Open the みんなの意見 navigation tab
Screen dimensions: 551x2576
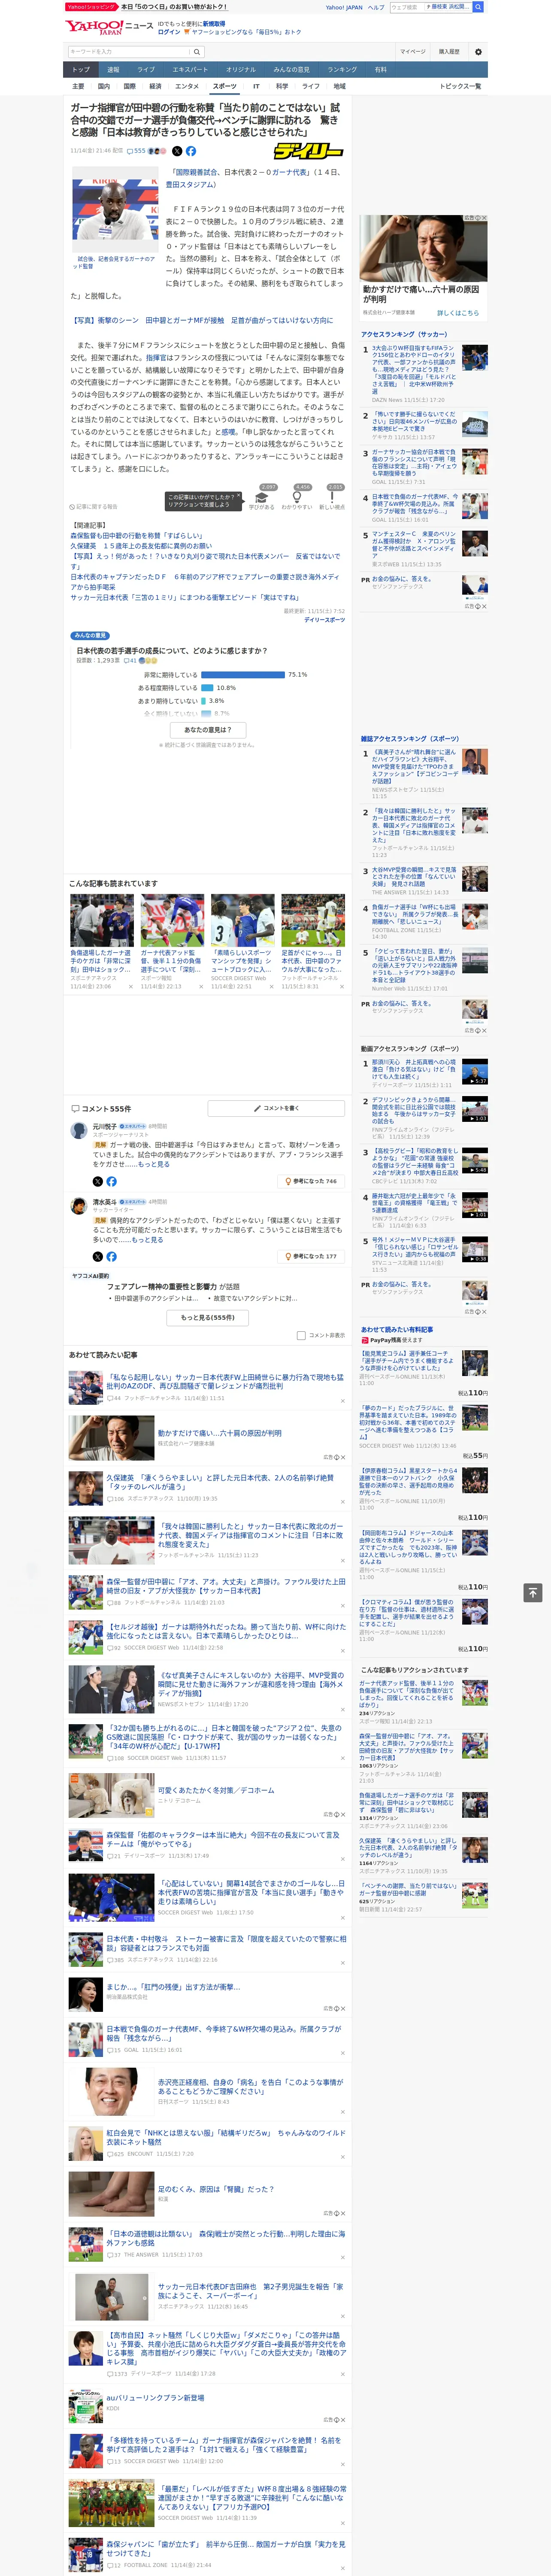tap(292, 70)
